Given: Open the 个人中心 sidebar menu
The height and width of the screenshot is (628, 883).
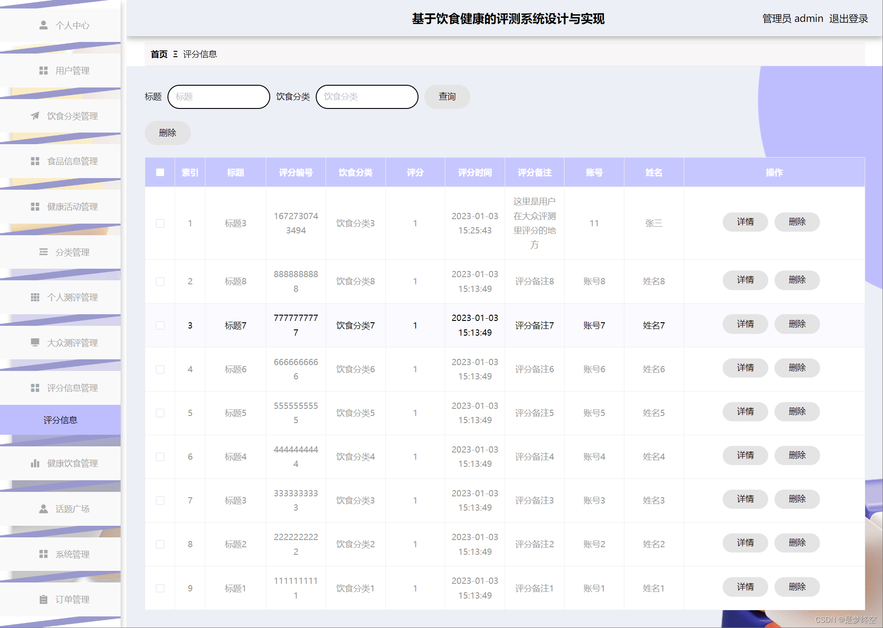Looking at the screenshot, I should [60, 25].
